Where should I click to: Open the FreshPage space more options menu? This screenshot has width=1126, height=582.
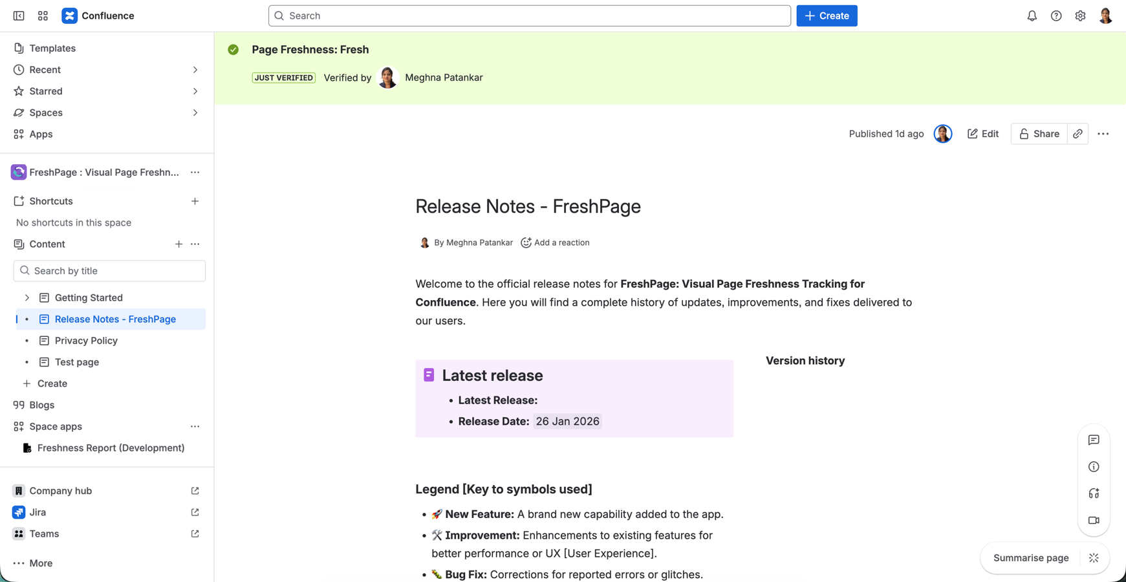195,172
